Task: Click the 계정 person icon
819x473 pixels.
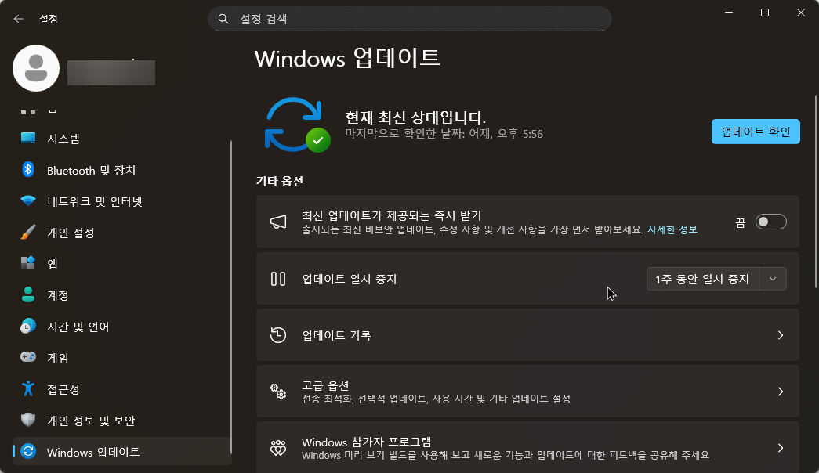Action: (x=28, y=294)
